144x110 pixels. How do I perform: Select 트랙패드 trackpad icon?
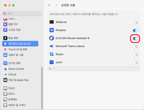click(x=5, y=99)
